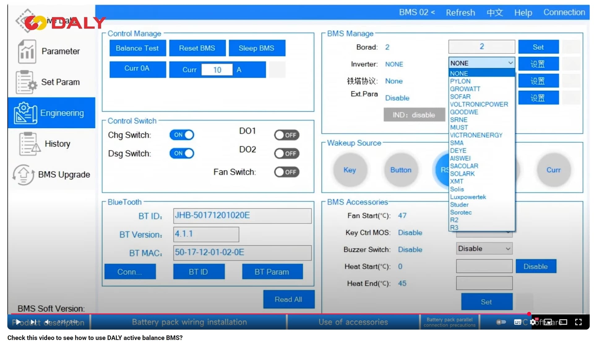Click the Reset BMS button

click(x=197, y=48)
